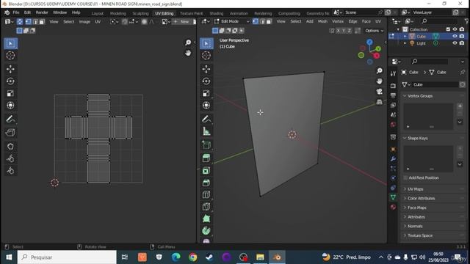Open Object Data properties green triangle tab

pyautogui.click(x=393, y=197)
